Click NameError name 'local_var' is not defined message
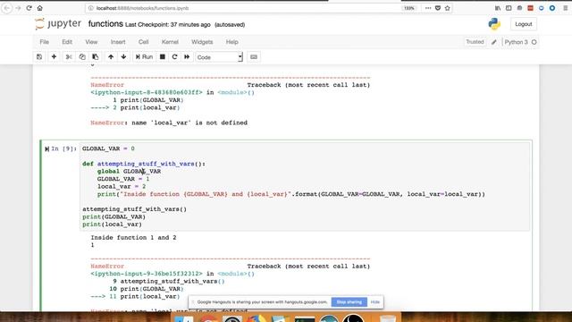The image size is (572, 322). click(169, 123)
